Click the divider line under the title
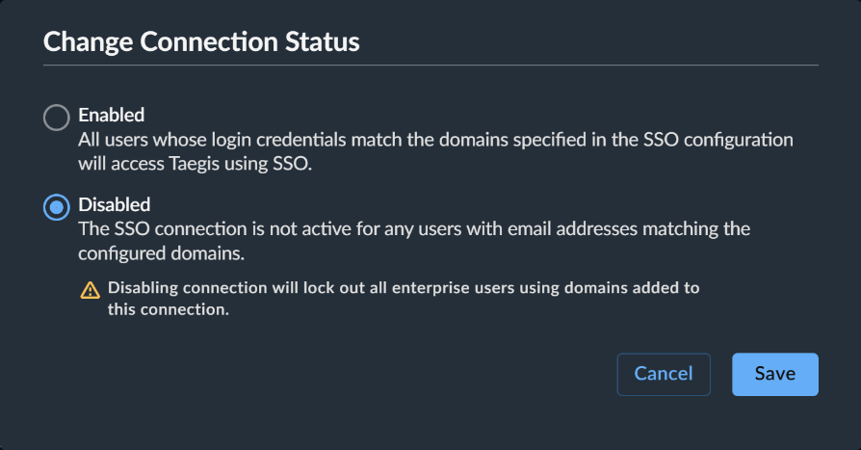 [430, 66]
